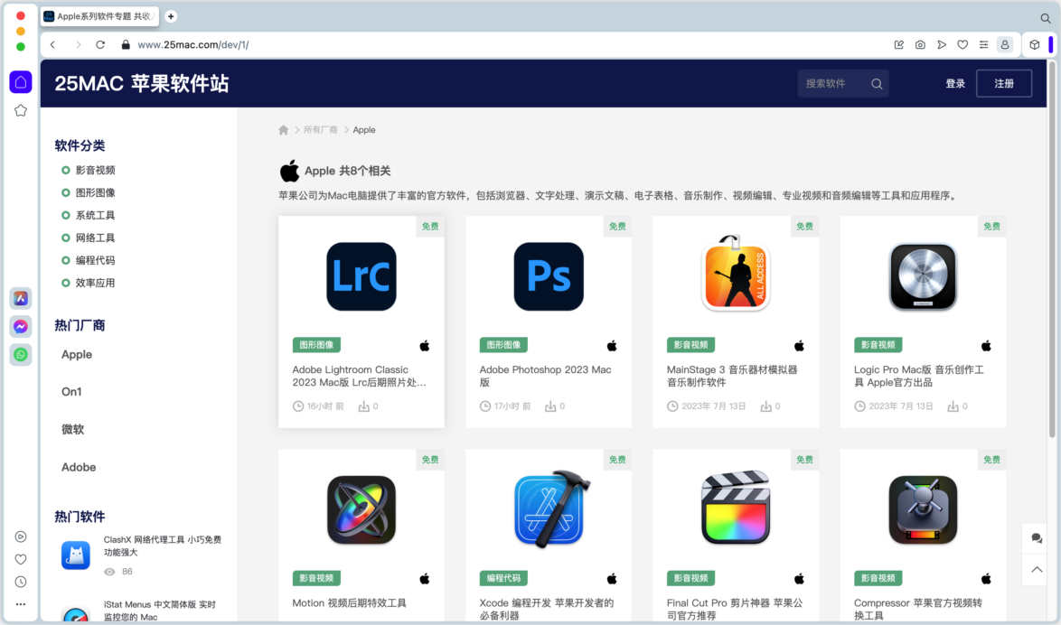This screenshot has height=625, width=1061.
Task: Select the 效率应用 category
Action: 96,283
